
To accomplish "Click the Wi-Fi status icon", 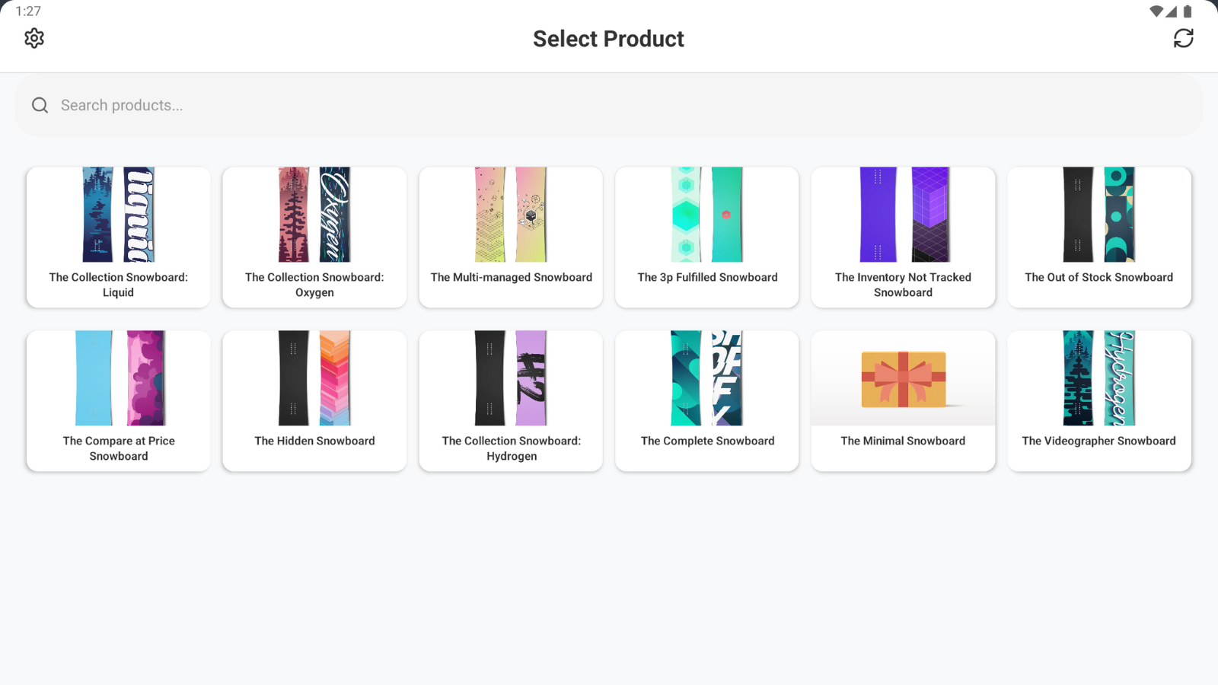I will pos(1156,11).
